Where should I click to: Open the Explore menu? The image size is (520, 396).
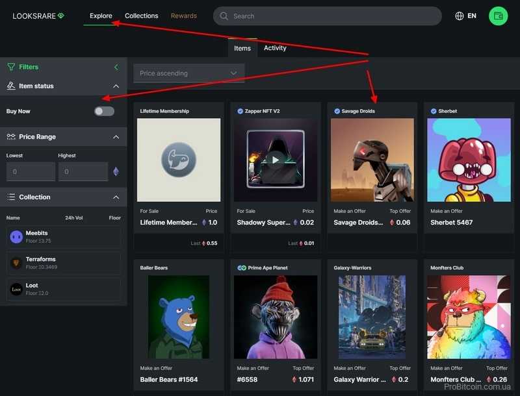click(101, 16)
